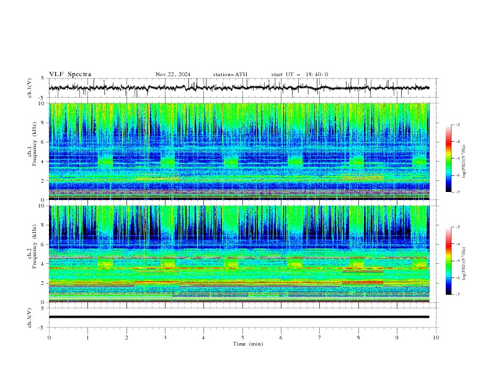Viewport: 491px width, 379px height.
Task: Click the ch.2 "Frequency (kHz)" axis title
Action: tap(35, 246)
